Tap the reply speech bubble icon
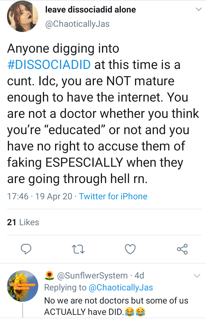This screenshot has width=206, height=323. click(x=26, y=249)
